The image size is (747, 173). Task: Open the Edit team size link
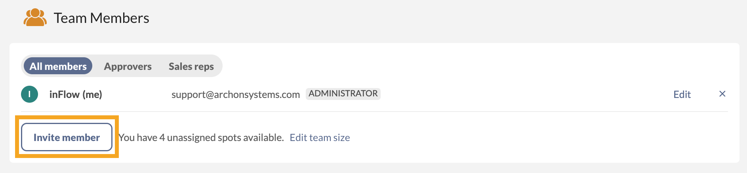click(320, 137)
